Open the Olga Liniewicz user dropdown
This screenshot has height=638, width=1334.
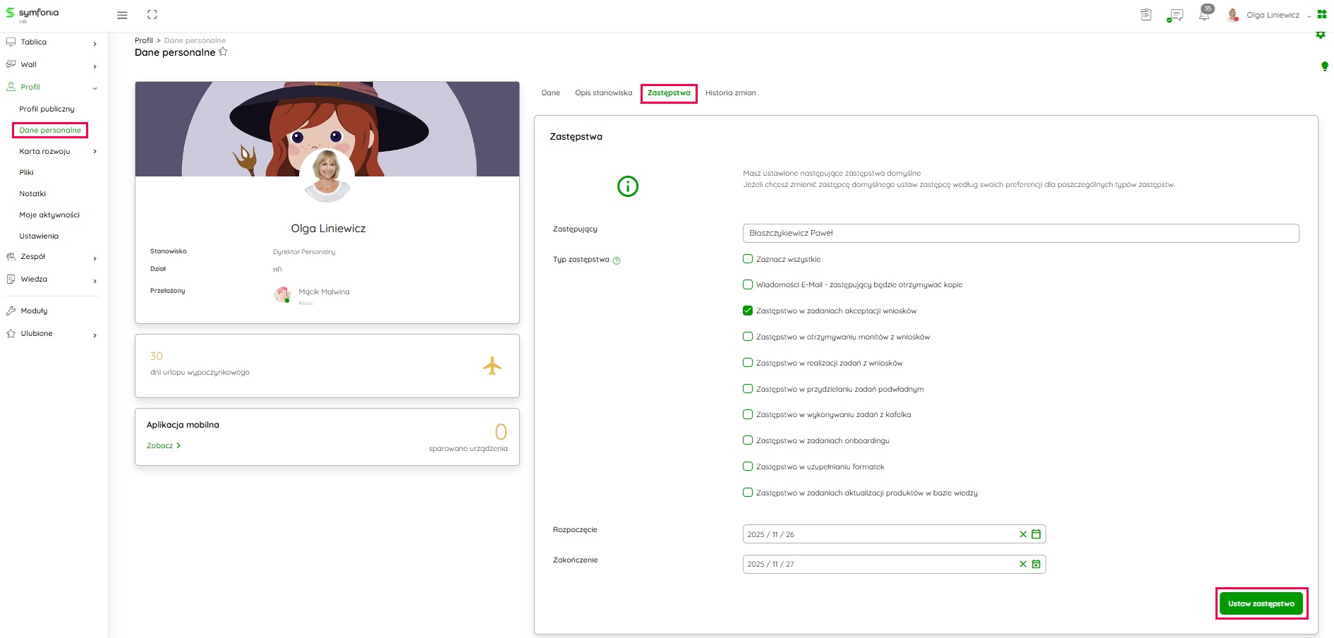pyautogui.click(x=1273, y=15)
